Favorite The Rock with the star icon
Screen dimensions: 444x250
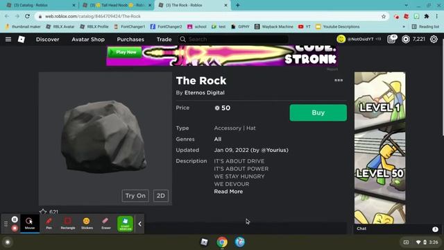[43, 212]
